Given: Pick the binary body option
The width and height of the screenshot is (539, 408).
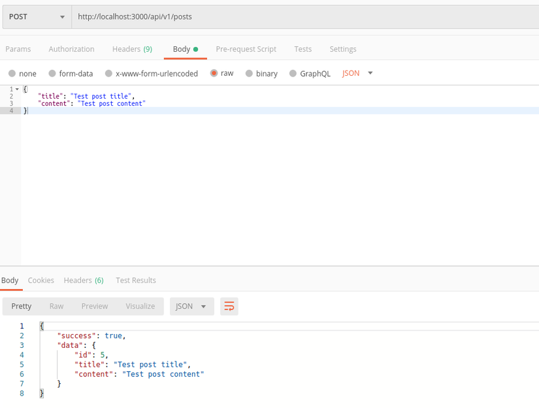Looking at the screenshot, I should (x=249, y=74).
